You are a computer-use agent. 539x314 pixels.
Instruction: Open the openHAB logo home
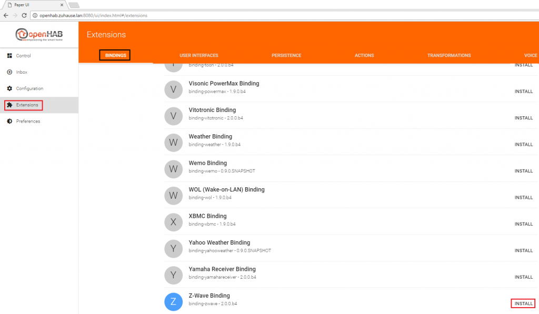click(39, 34)
